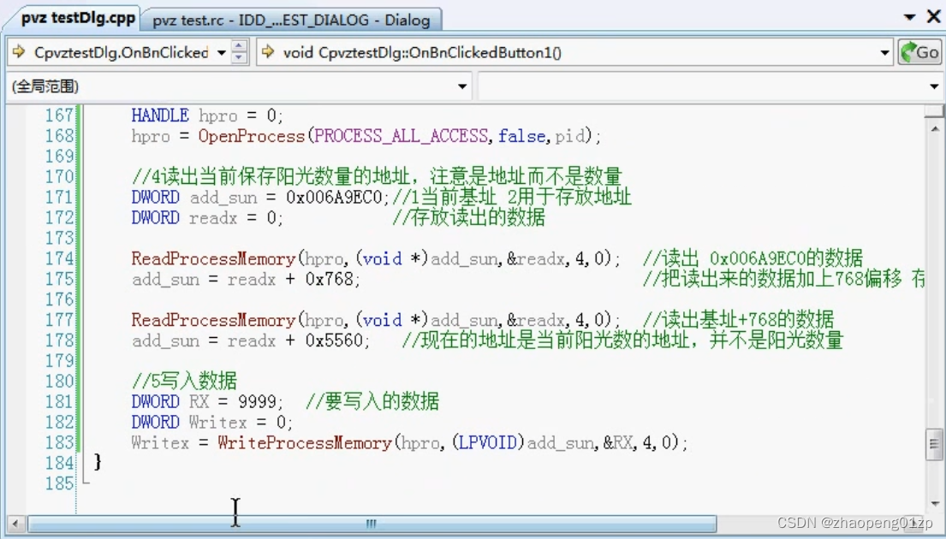The image size is (946, 539).
Task: Click the vertical scrollbar thumb
Action: tap(935, 444)
